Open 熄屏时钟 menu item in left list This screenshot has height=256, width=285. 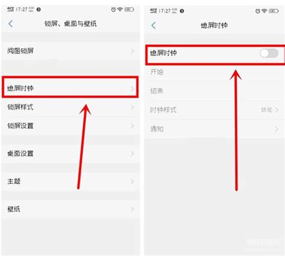point(70,87)
